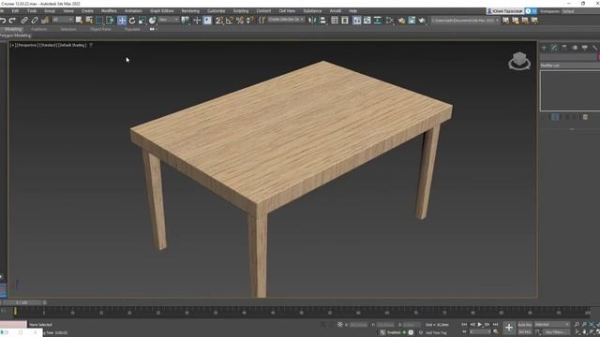
Task: Select the Select and Link tool
Action: (x=24, y=21)
